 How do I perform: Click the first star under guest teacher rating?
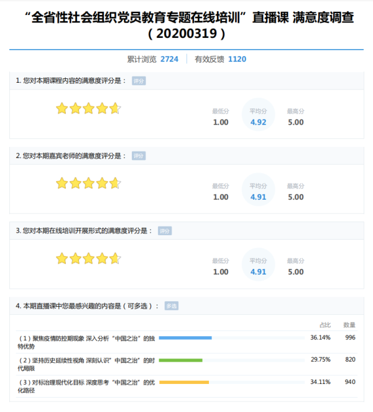coord(62,184)
